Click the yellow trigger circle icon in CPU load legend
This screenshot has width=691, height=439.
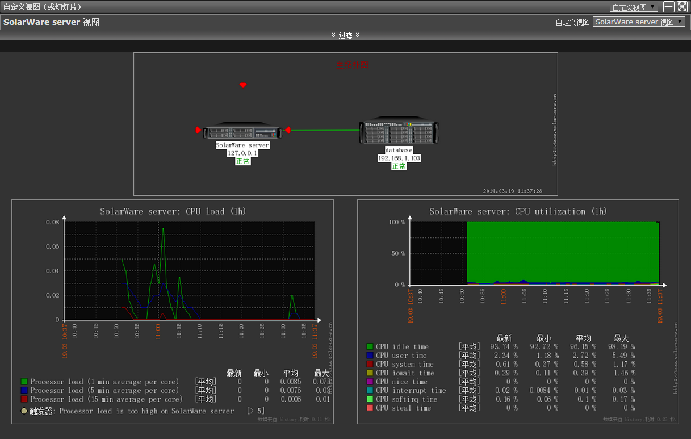coord(24,411)
